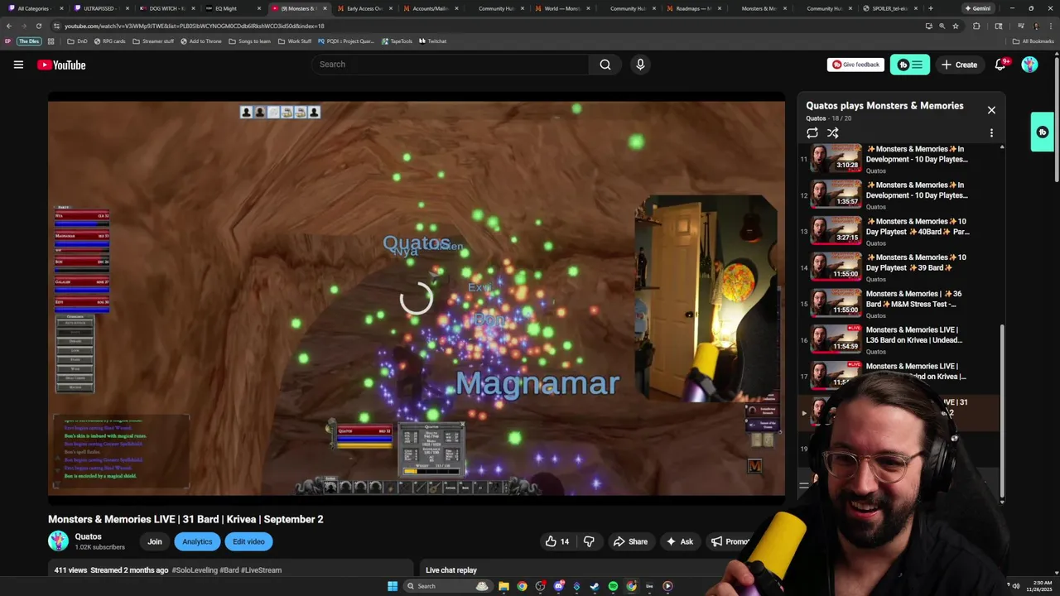Image resolution: width=1060 pixels, height=596 pixels.
Task: Switch to Early Access browser tab
Action: click(364, 8)
